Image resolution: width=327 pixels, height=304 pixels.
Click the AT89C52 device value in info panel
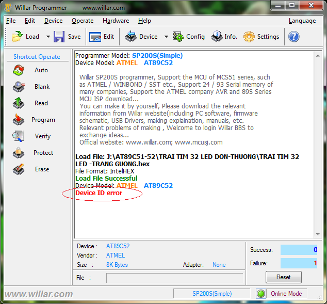118,246
